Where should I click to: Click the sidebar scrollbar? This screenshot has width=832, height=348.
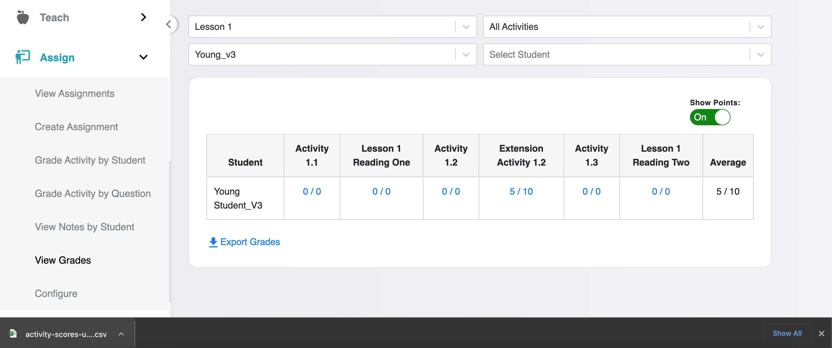170,231
